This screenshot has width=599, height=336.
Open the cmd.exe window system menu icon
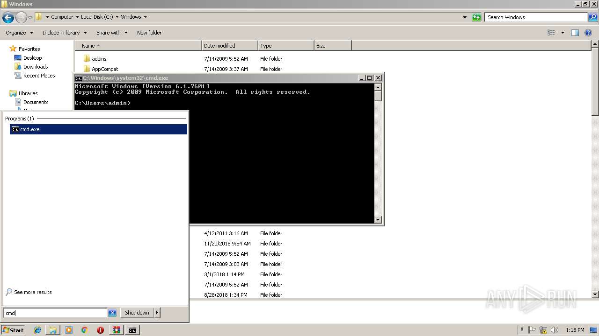[79, 78]
